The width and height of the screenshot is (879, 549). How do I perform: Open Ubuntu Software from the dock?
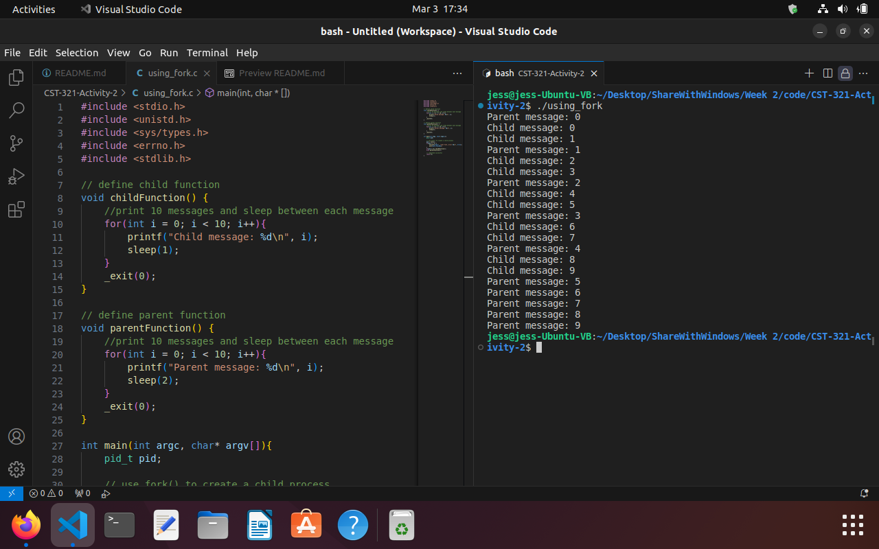(306, 526)
